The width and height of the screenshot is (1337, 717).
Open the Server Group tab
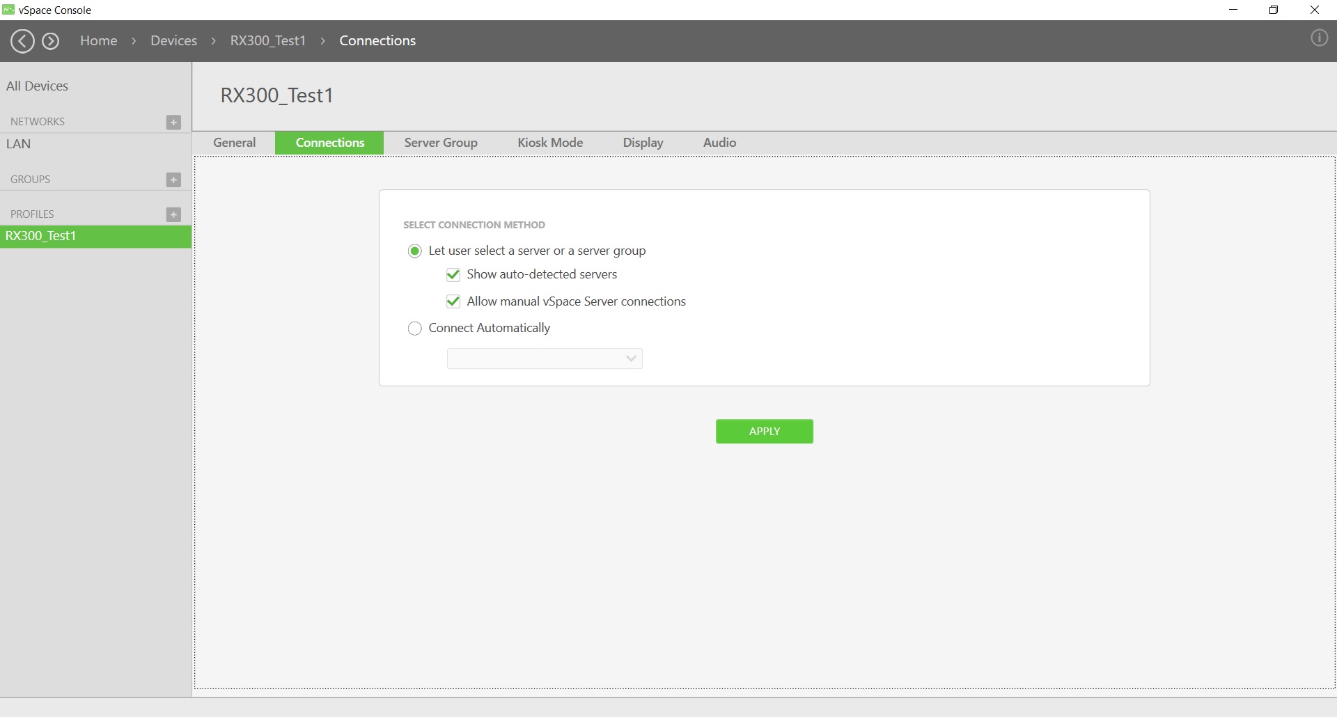(x=441, y=143)
